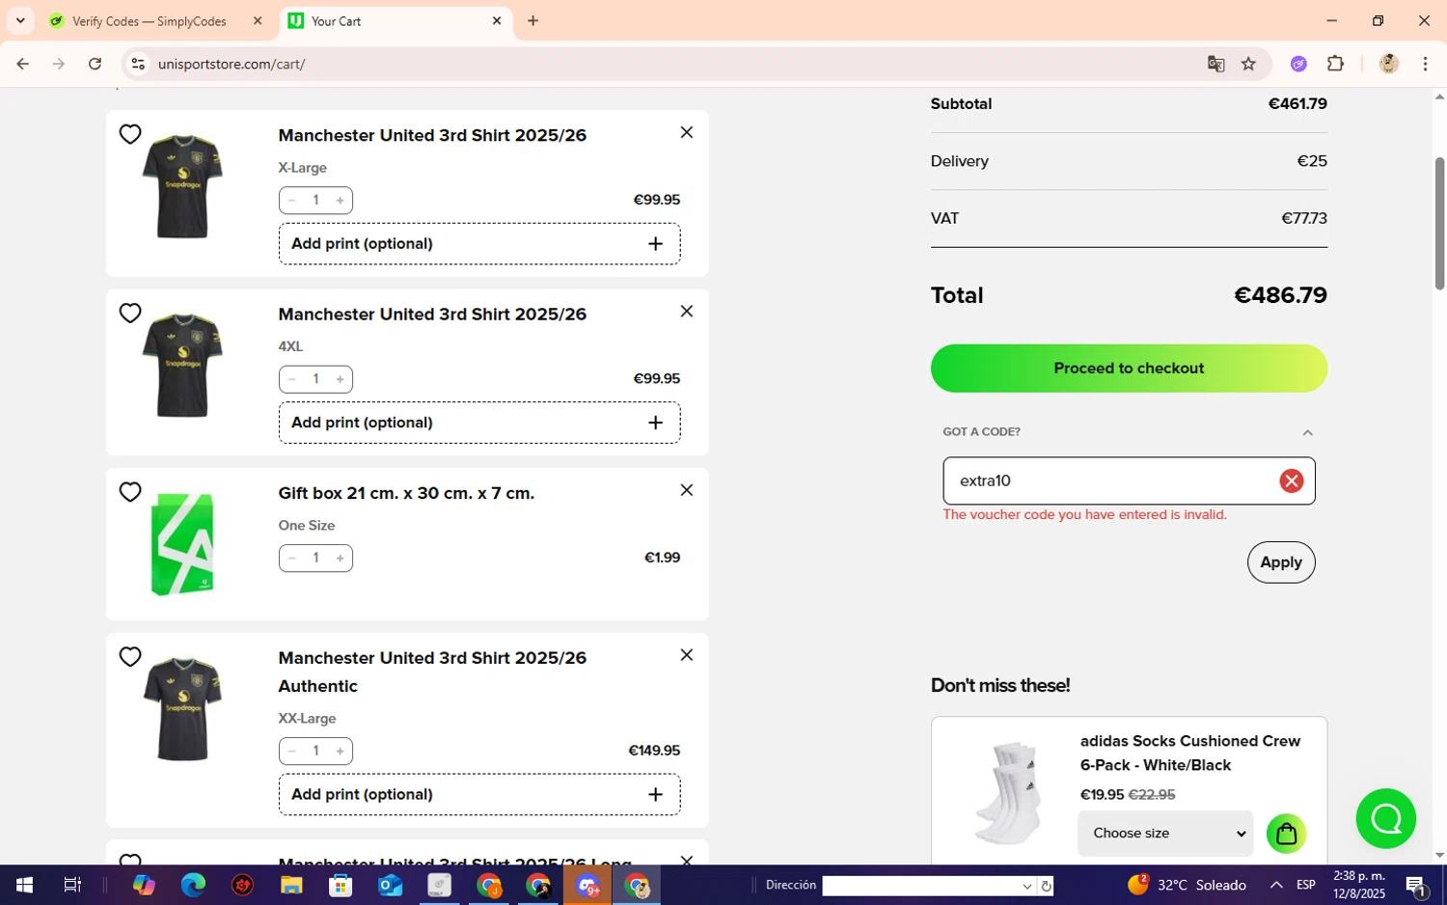Open Microsoft Store from taskbar
1447x905 pixels.
click(x=341, y=885)
